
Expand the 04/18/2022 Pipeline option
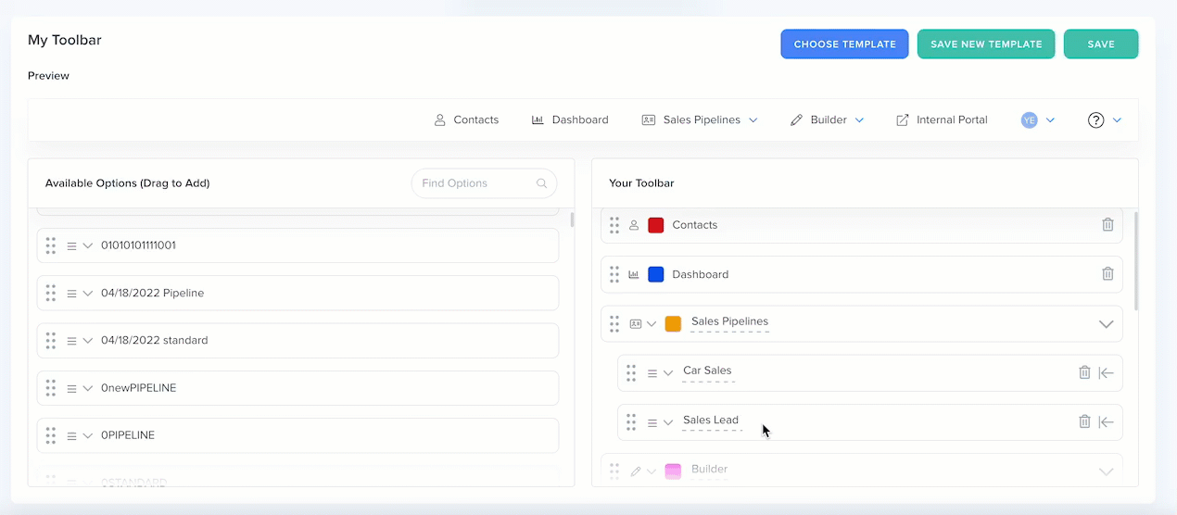click(x=88, y=294)
